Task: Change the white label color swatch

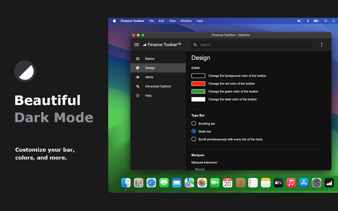Action: pyautogui.click(x=198, y=99)
